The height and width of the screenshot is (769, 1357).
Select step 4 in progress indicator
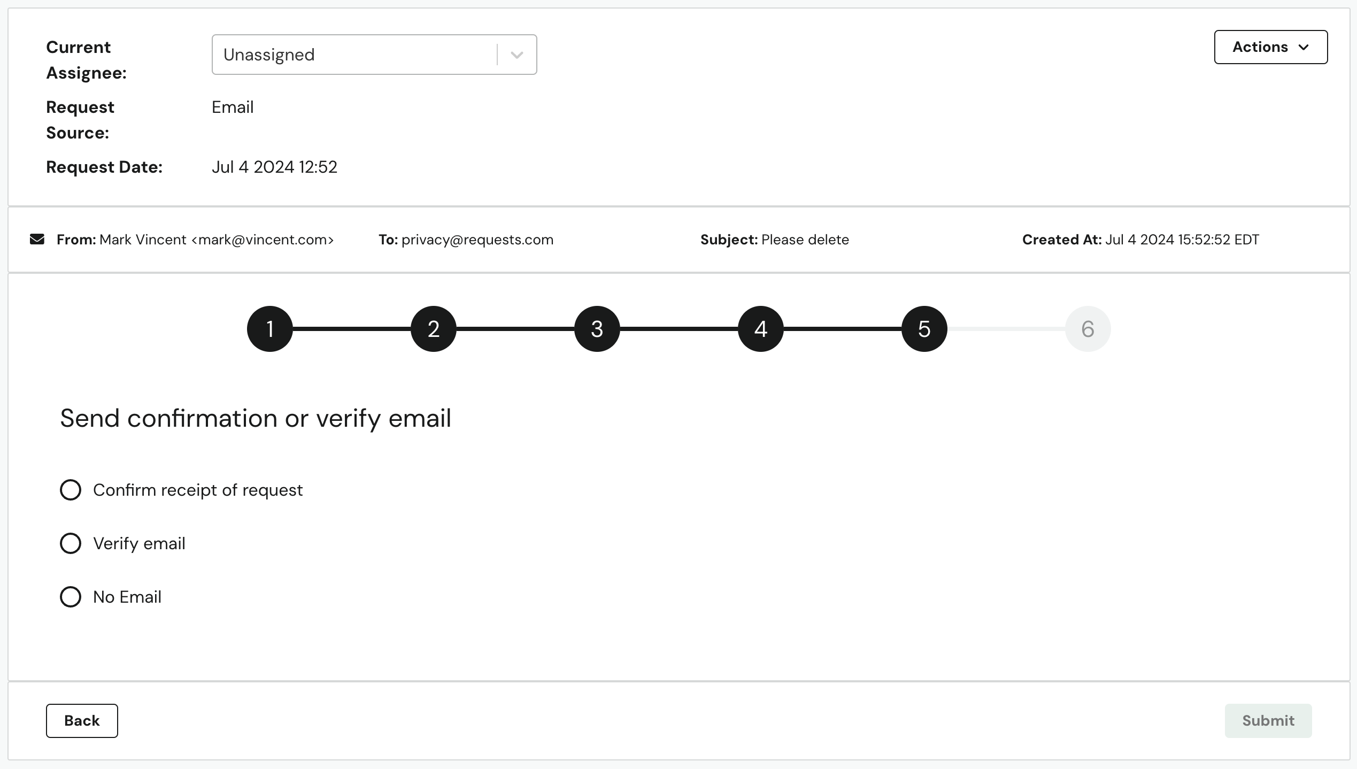[760, 328]
